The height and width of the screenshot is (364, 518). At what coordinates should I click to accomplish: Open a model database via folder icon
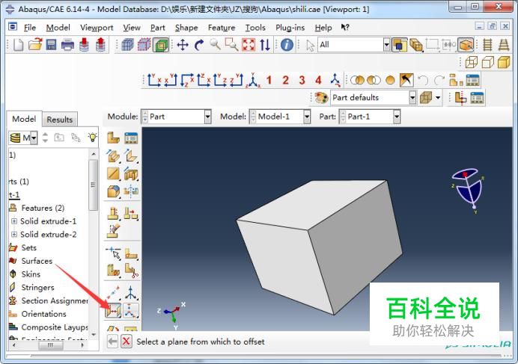pos(35,45)
